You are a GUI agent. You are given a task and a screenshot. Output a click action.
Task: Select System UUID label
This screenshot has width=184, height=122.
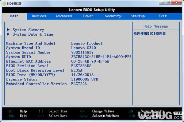[x=18, y=57]
